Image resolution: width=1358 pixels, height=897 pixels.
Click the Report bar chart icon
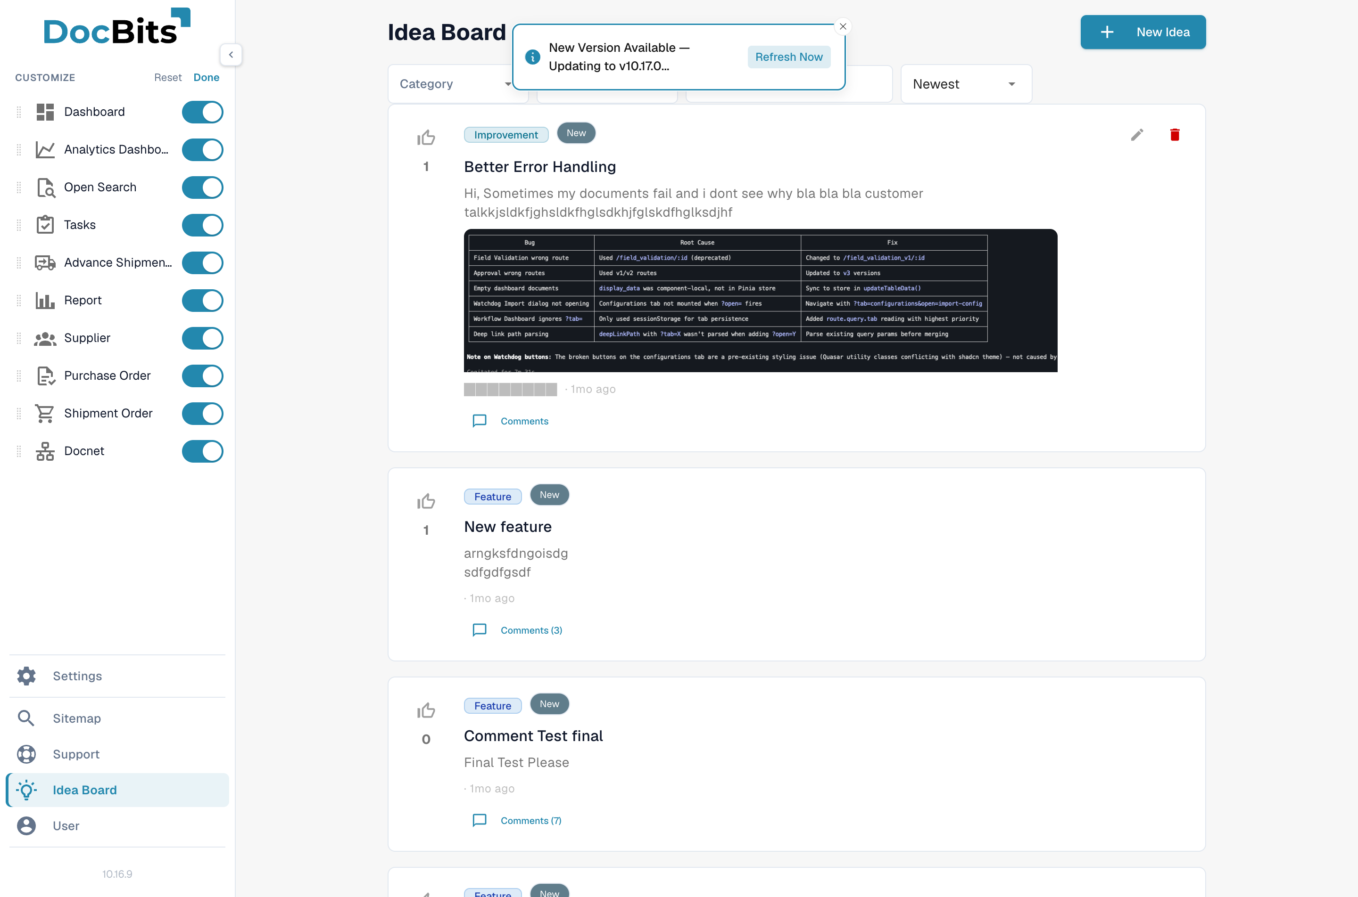(45, 301)
